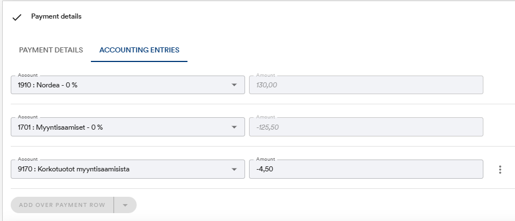Click the Payment details section heading
The height and width of the screenshot is (221, 515).
pos(56,16)
